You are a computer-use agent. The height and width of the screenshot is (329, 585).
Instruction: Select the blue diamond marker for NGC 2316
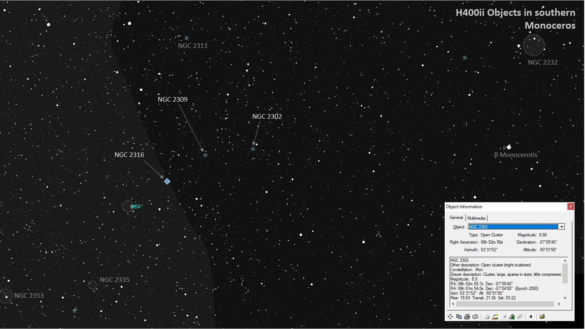click(167, 181)
